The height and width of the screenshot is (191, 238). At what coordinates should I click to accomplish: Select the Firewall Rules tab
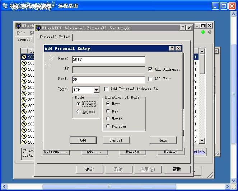pyautogui.click(x=55, y=37)
